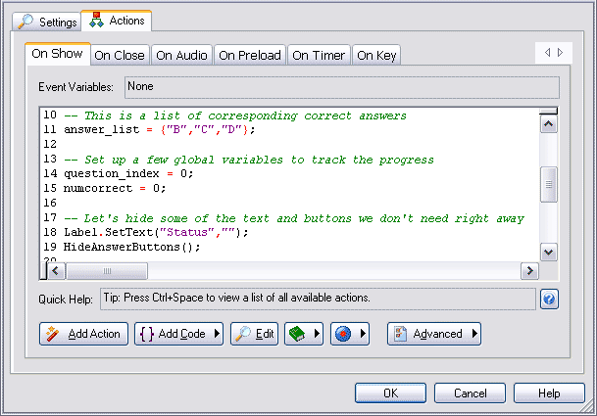Image resolution: width=597 pixels, height=416 pixels.
Task: Click the Add Action button
Action: click(83, 334)
